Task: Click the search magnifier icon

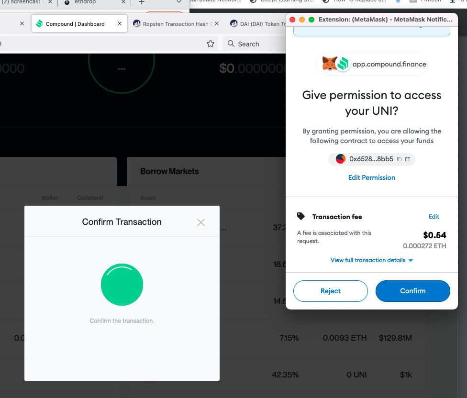Action: [x=231, y=44]
